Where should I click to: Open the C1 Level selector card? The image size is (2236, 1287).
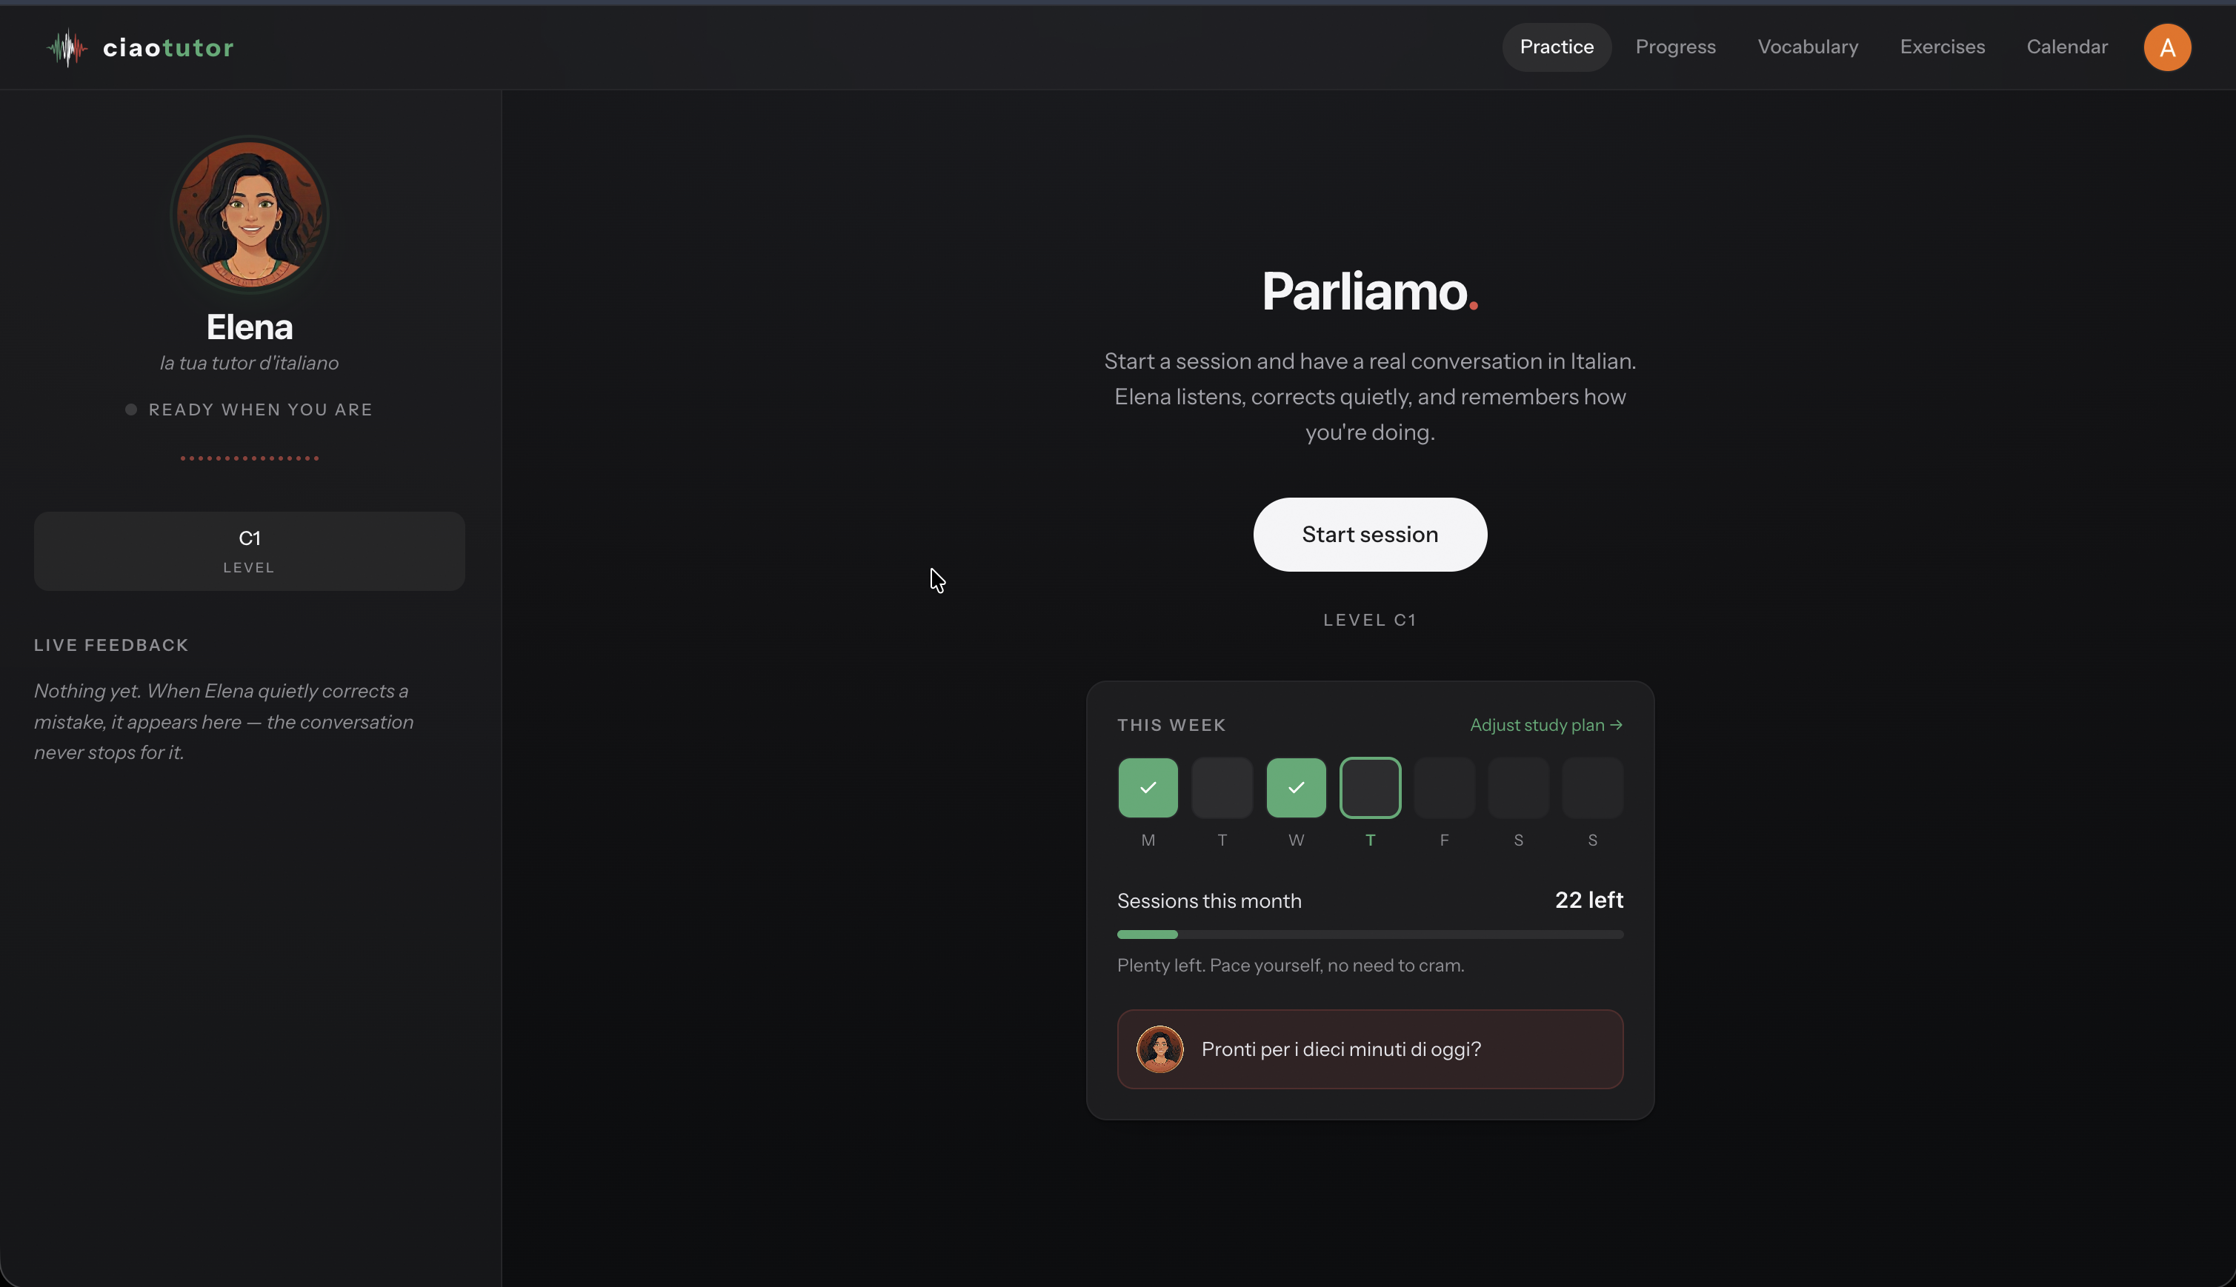pos(250,551)
